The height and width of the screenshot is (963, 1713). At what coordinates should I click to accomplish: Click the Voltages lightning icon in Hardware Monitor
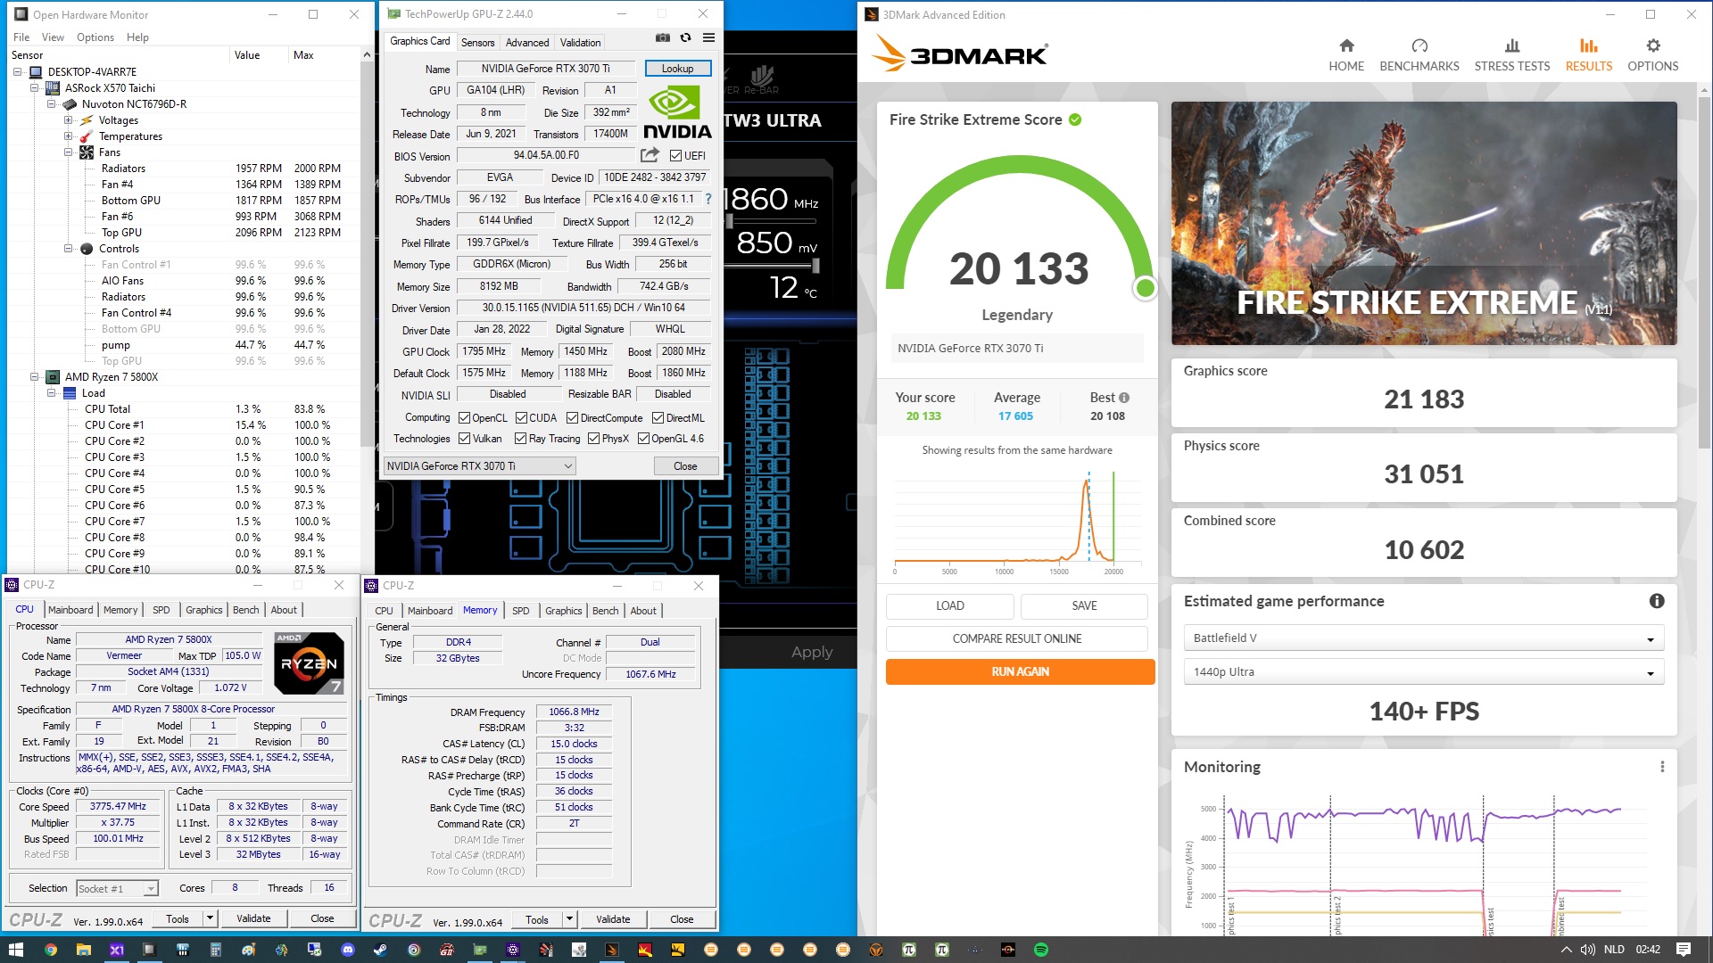pyautogui.click(x=87, y=120)
